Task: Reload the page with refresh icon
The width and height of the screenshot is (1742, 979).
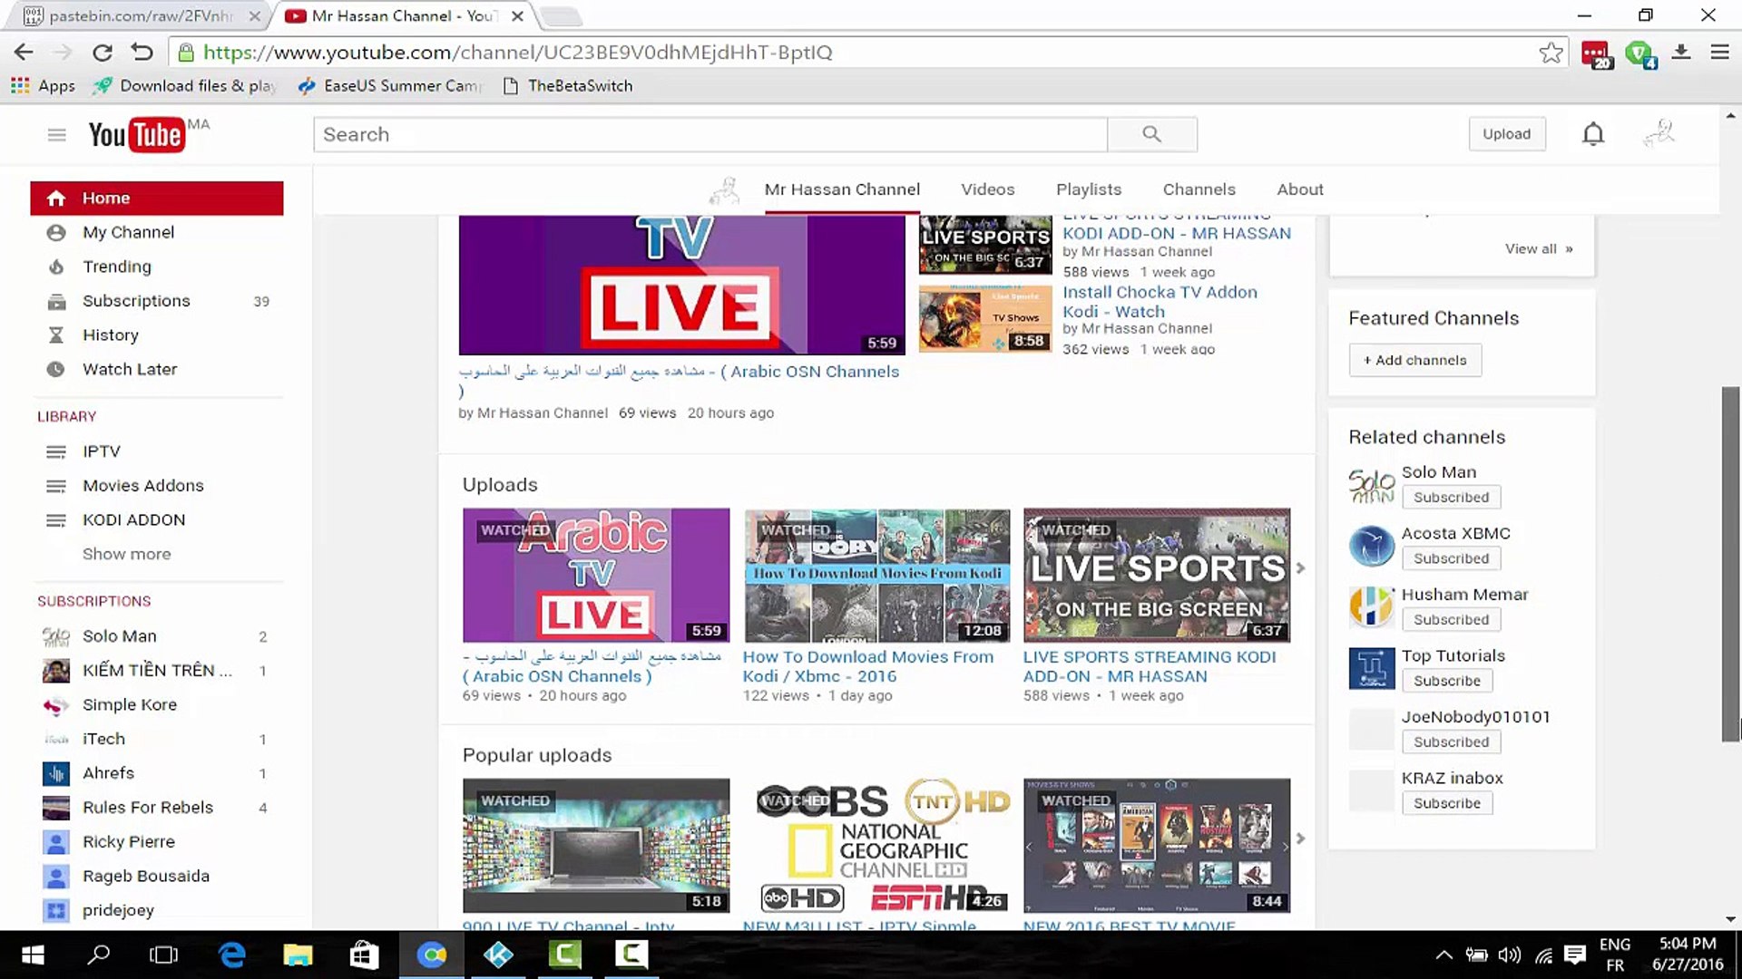Action: point(103,53)
